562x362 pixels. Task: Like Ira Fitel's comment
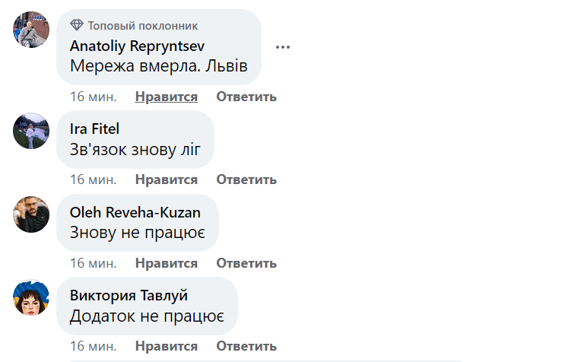tap(166, 180)
